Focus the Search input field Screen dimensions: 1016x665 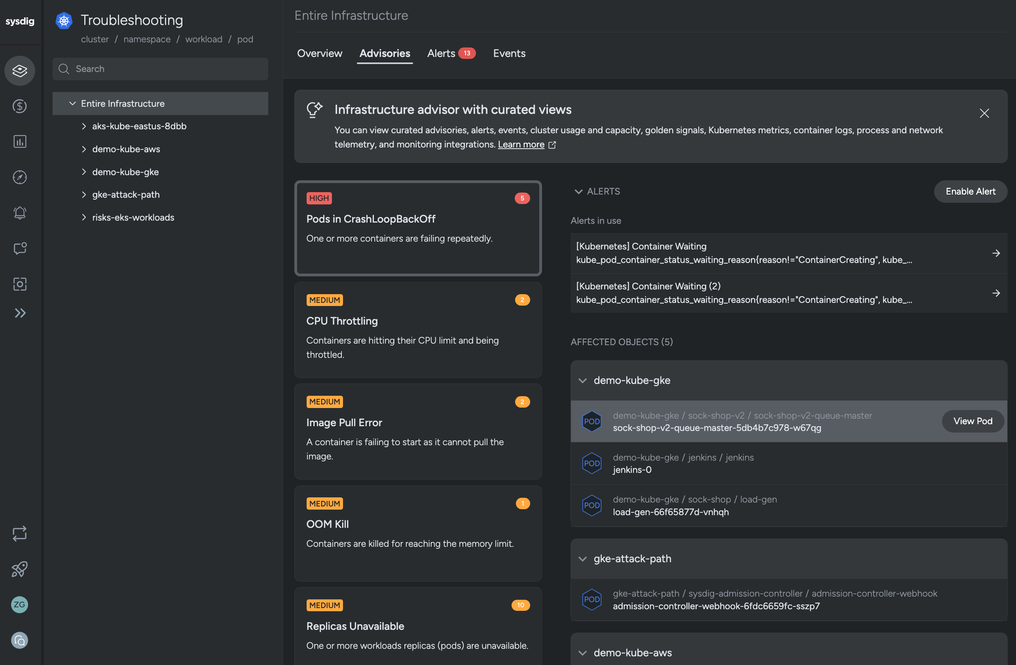pos(161,69)
